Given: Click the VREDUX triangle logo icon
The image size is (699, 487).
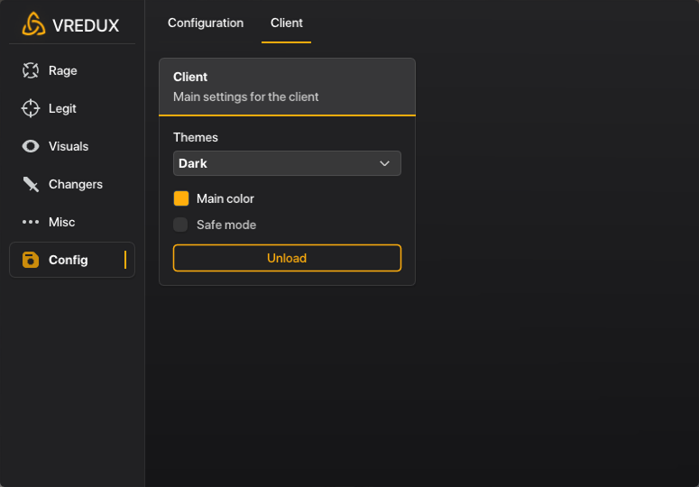Looking at the screenshot, I should click(33, 24).
